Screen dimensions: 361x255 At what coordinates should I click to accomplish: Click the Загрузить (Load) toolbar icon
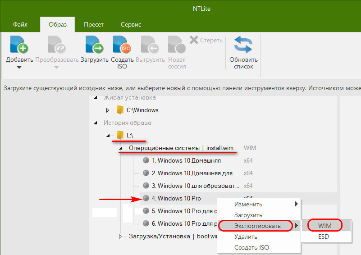coord(94,45)
